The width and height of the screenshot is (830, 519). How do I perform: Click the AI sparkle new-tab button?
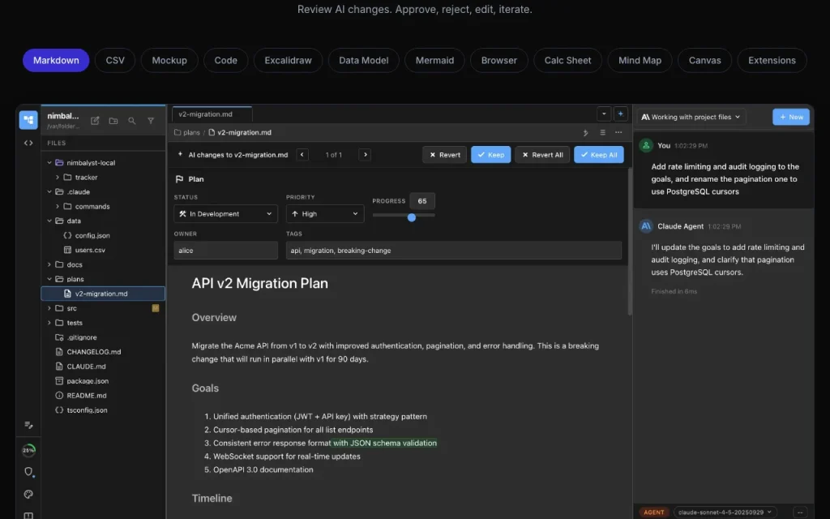[620, 114]
